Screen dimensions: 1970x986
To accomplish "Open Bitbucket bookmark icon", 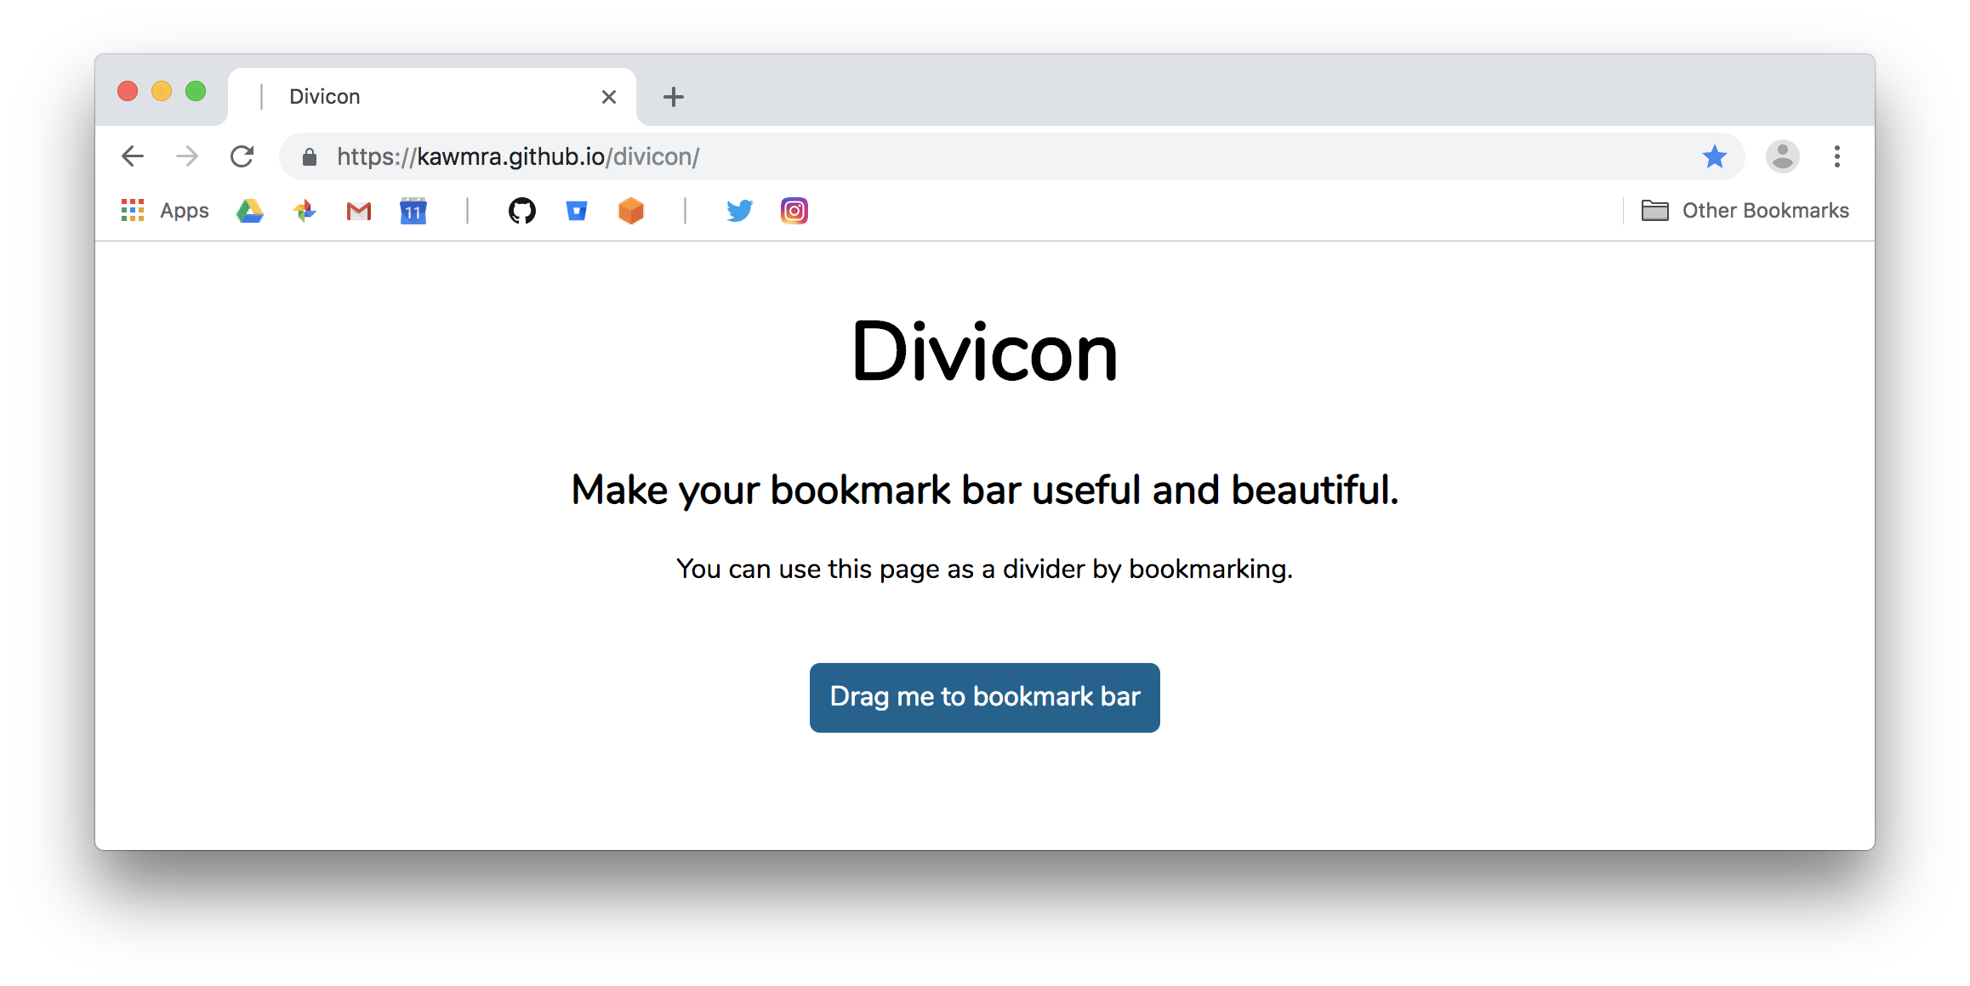I will tap(577, 211).
